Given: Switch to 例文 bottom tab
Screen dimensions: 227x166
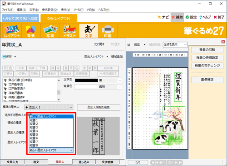Looking at the screenshot, I should tap(36, 162).
